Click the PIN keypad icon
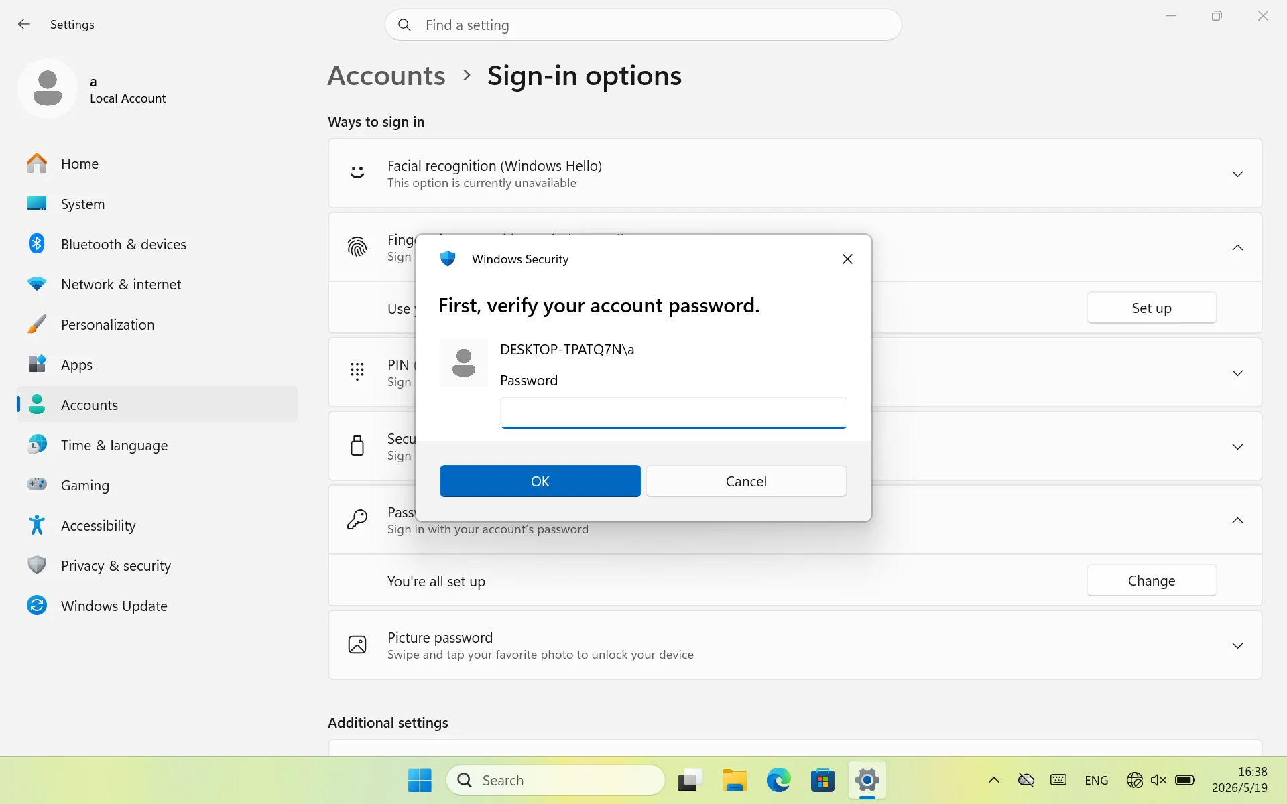The width and height of the screenshot is (1287, 804). pos(357,372)
